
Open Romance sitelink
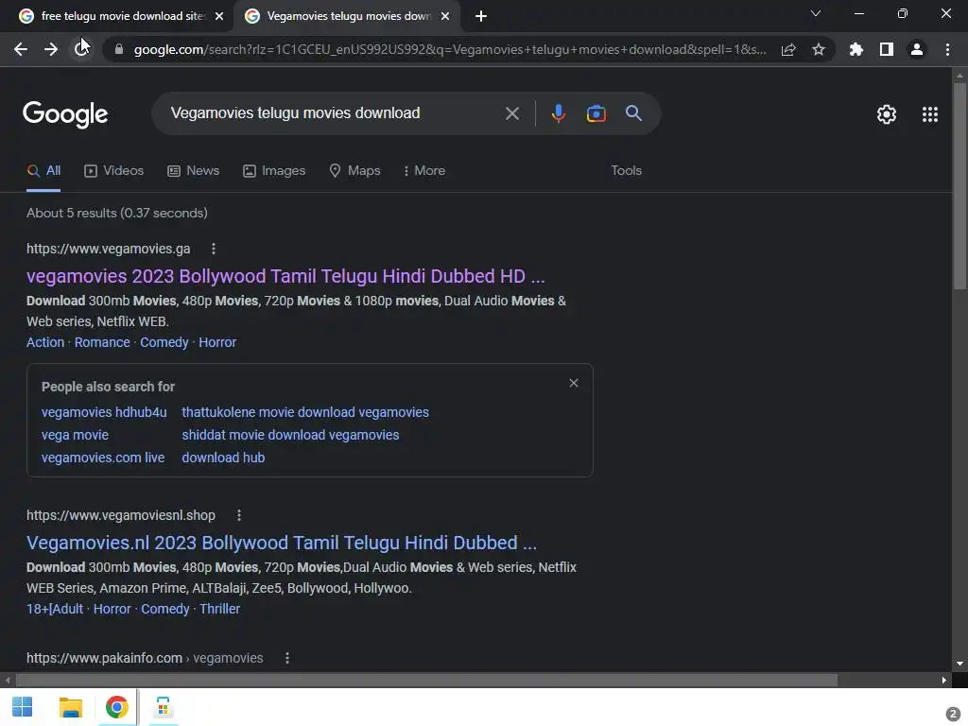tap(102, 342)
